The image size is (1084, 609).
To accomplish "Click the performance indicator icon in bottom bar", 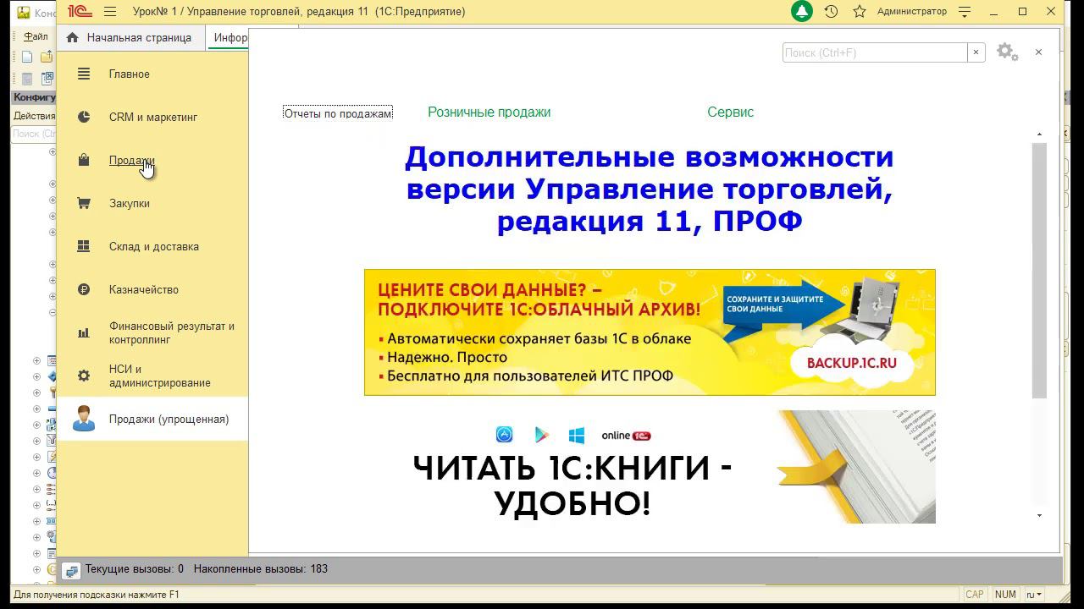I will (x=71, y=571).
